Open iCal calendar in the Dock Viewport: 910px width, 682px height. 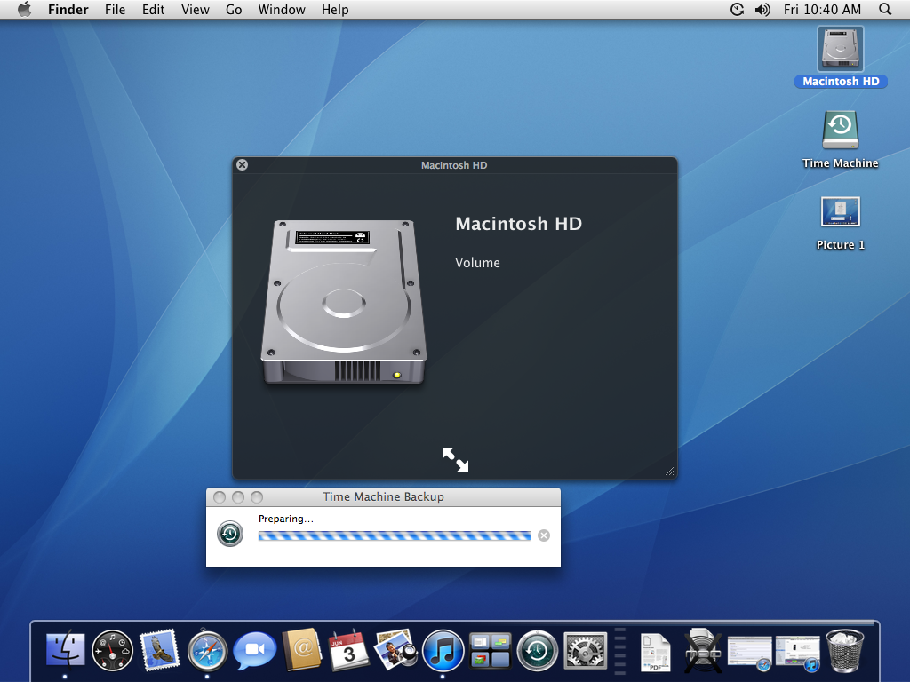[348, 650]
